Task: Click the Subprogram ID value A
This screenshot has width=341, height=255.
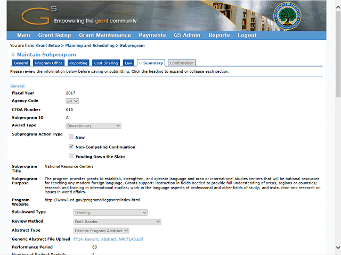Action: 67,117
